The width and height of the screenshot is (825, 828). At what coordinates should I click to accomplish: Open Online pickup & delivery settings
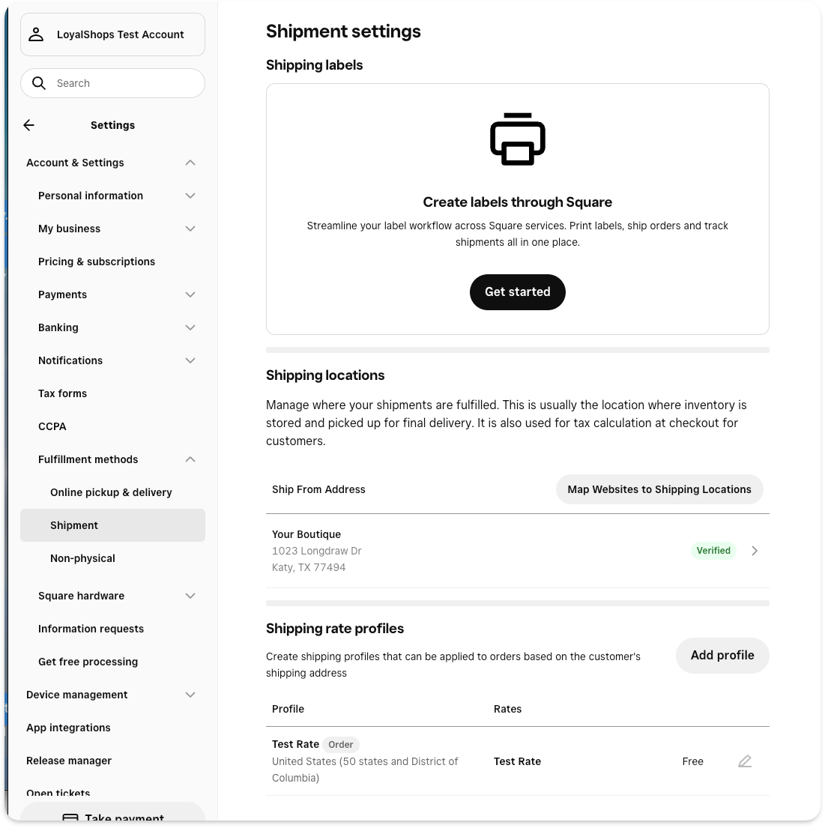tap(111, 492)
